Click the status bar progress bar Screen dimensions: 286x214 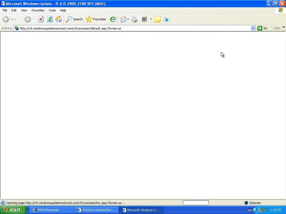pos(196,203)
